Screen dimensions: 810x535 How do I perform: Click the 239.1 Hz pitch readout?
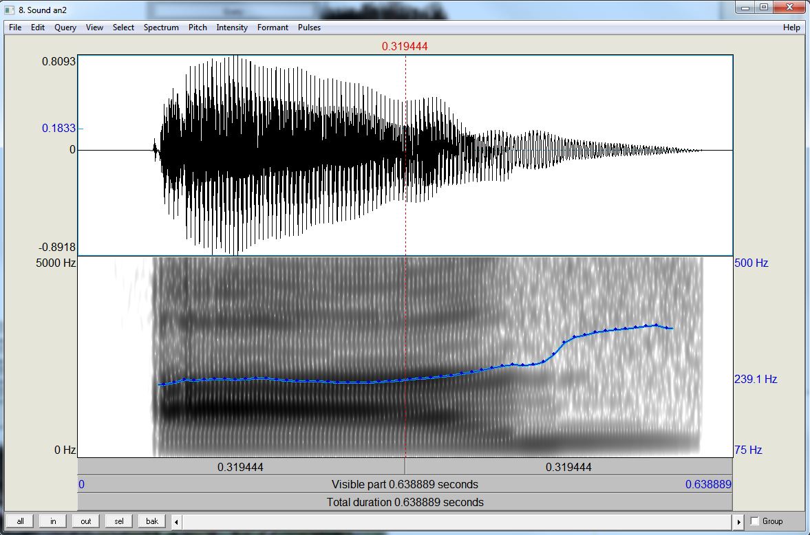point(756,379)
